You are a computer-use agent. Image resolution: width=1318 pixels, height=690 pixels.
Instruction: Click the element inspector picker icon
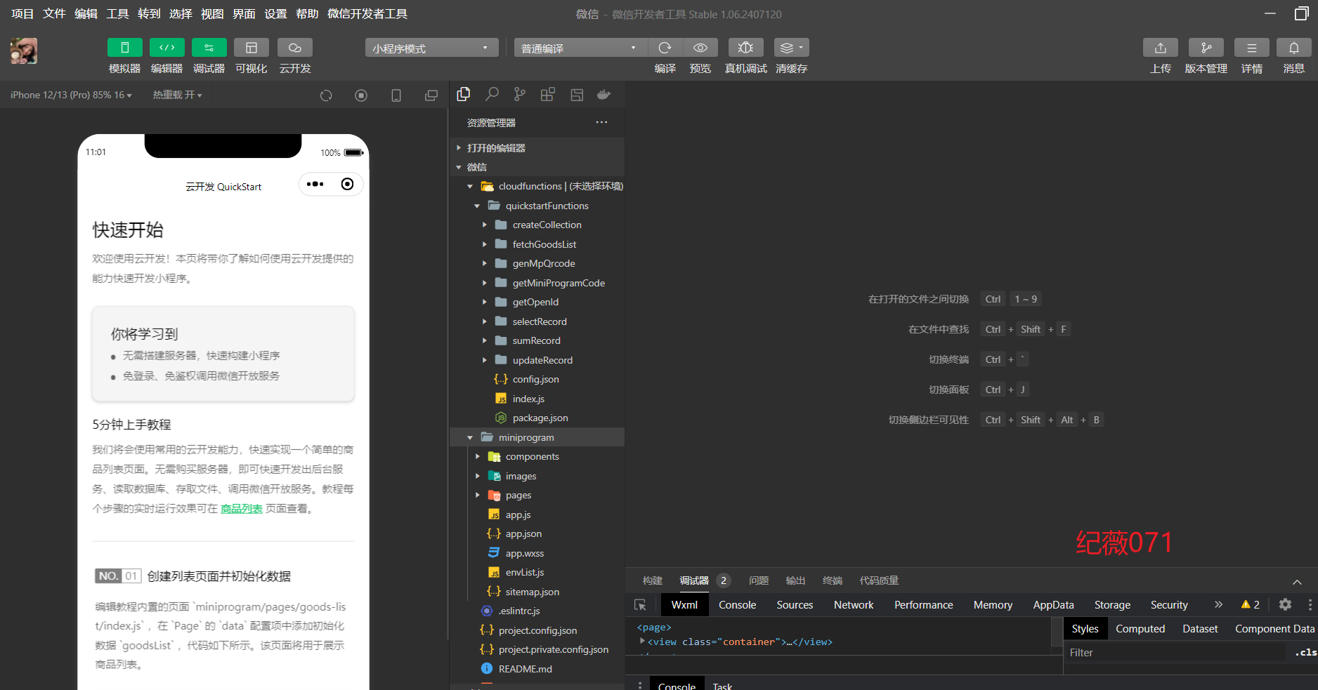[640, 604]
